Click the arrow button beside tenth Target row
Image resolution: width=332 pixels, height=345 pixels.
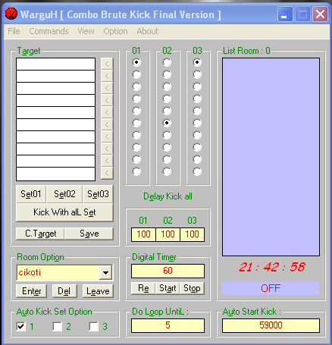pos(107,173)
